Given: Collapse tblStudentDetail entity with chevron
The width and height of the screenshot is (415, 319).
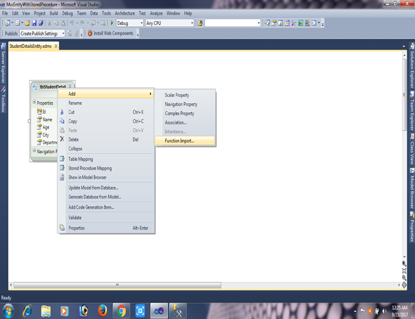Looking at the screenshot, I should (x=70, y=86).
